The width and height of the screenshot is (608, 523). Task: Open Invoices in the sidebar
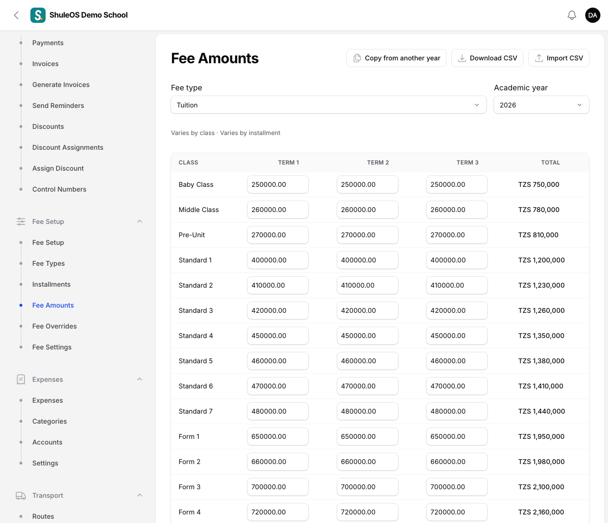[x=46, y=64]
